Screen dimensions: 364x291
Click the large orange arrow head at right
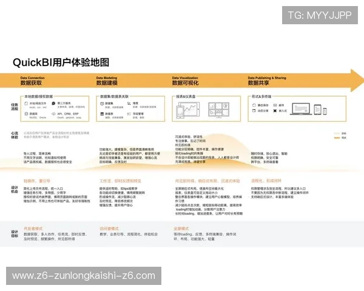357,80
